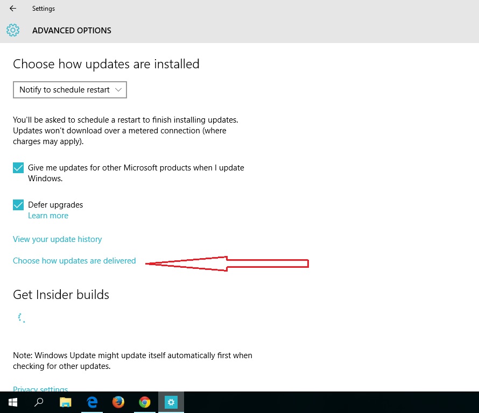Open the Privacy settings link
The width and height of the screenshot is (479, 413).
[x=40, y=389]
